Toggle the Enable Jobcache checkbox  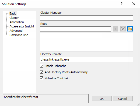click(x=42, y=66)
